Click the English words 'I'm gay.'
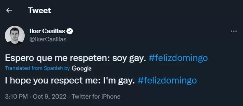The width and height of the screenshot is (243, 106). point(118,81)
